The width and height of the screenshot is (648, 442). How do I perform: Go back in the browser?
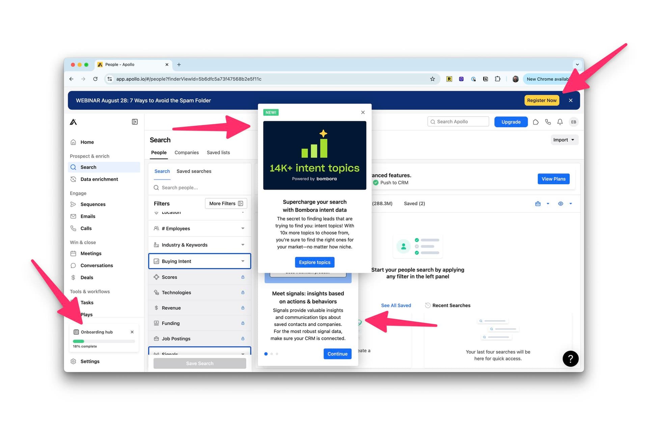point(71,79)
